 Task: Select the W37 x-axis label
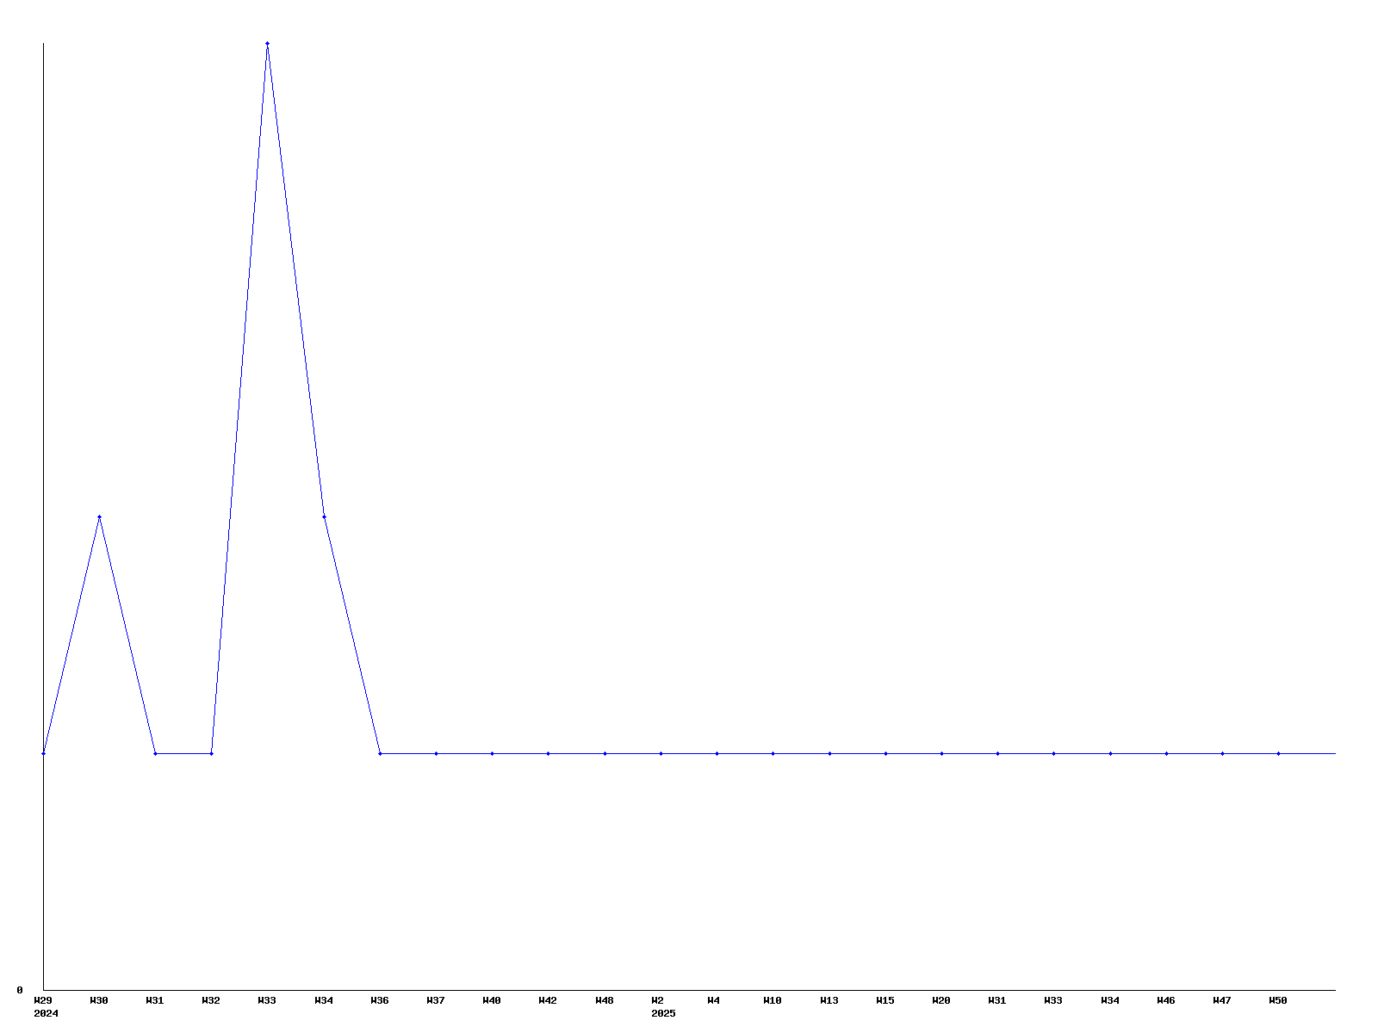coord(436,1000)
